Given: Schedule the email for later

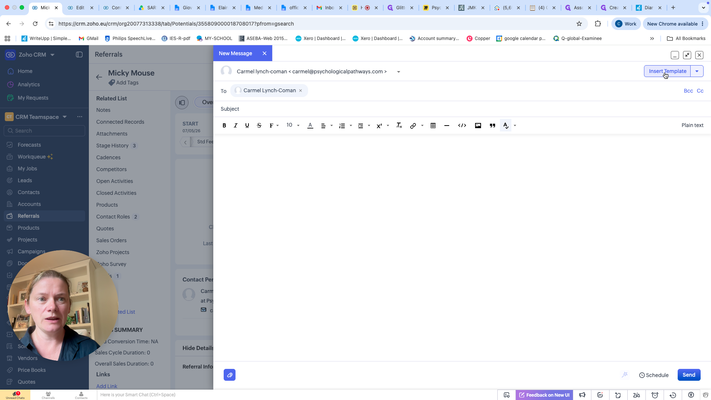Looking at the screenshot, I should [x=654, y=375].
